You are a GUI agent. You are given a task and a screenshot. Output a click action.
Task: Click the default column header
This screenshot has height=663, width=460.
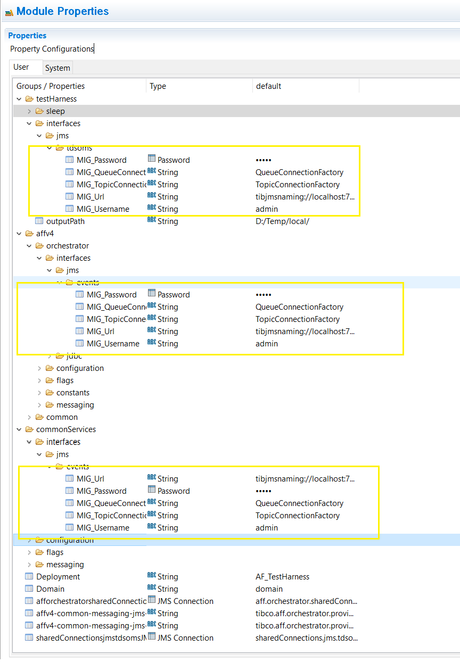(x=306, y=86)
